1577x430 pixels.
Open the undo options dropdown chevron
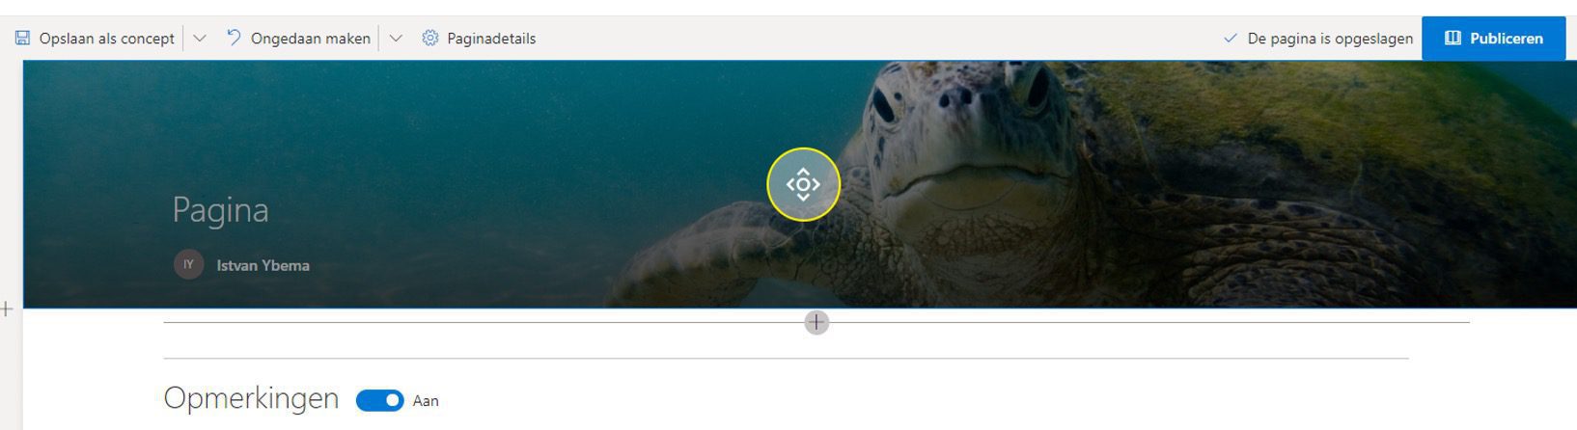click(396, 39)
